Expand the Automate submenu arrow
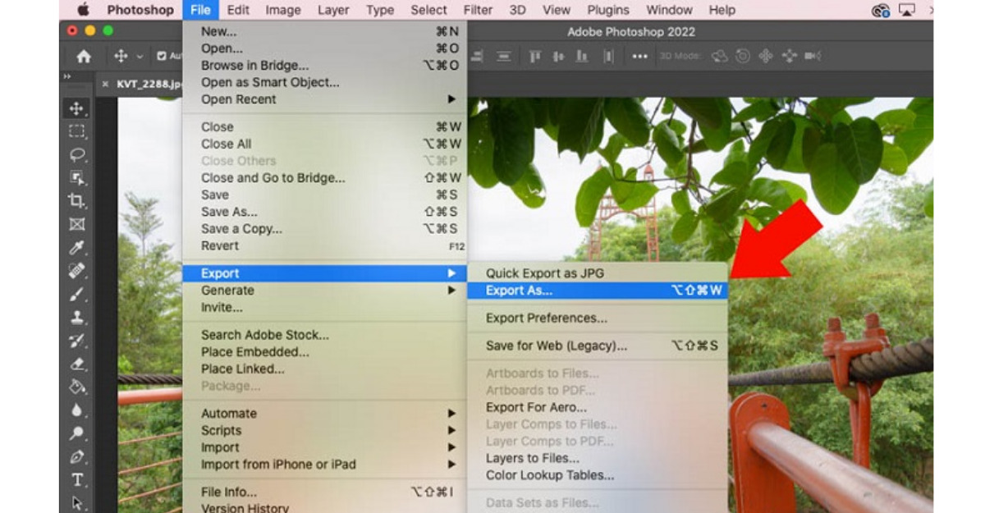The height and width of the screenshot is (513, 985). coord(451,414)
